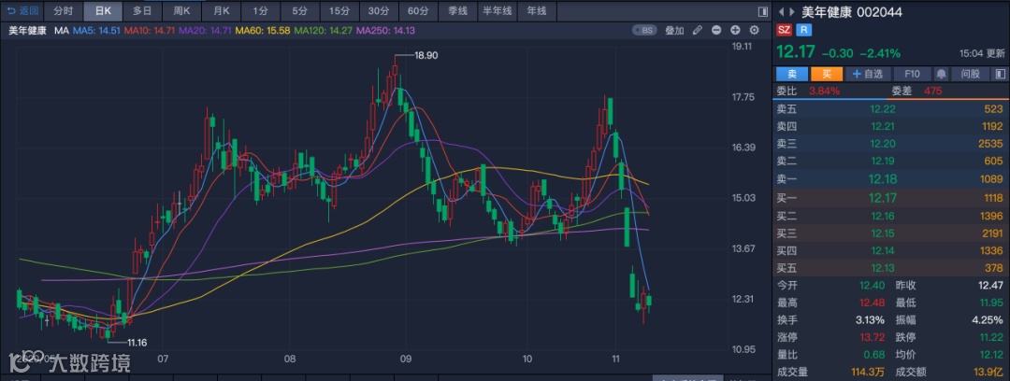Set a price alert with bell icon
This screenshot has height=381, width=1010.
click(x=941, y=74)
